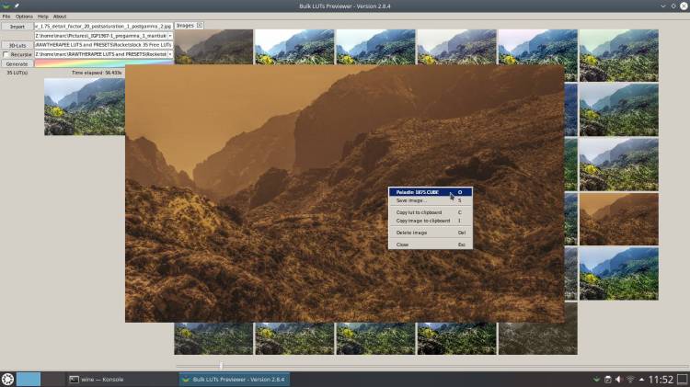Viewport: 690px width, 387px height.
Task: Toggle the Recursive checkbox
Action: pos(6,54)
